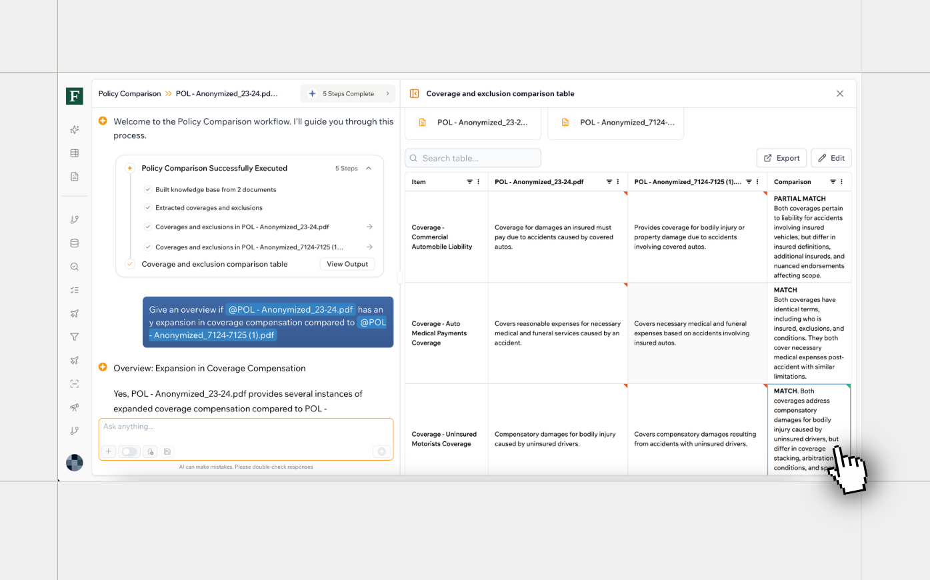Viewport: 930px width, 580px height.
Task: Click the document-gear icon in chat box
Action: (151, 451)
